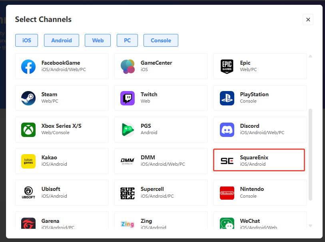
Task: Select the FacebookGame channel icon
Action: 28,67
